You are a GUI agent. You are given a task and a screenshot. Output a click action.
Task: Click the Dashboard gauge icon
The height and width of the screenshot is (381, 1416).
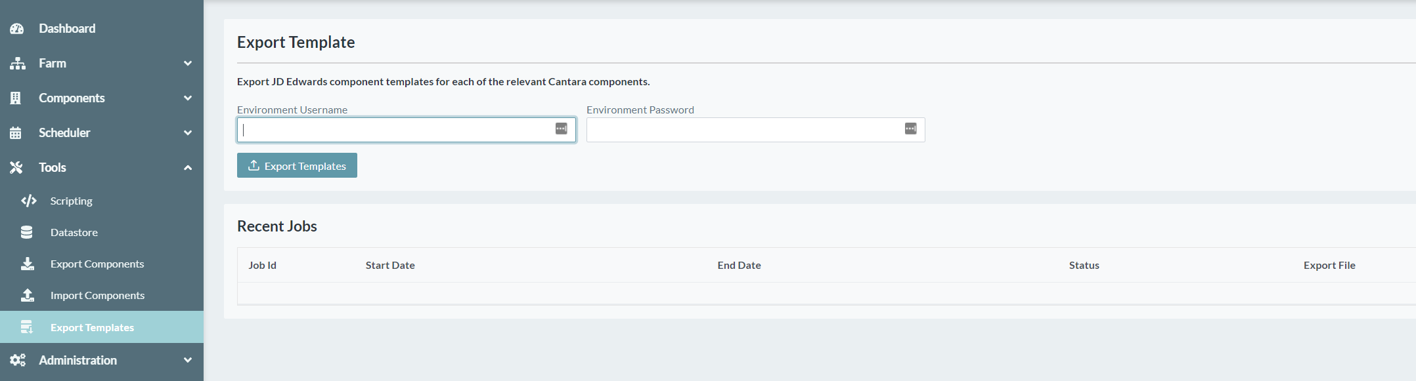[17, 29]
